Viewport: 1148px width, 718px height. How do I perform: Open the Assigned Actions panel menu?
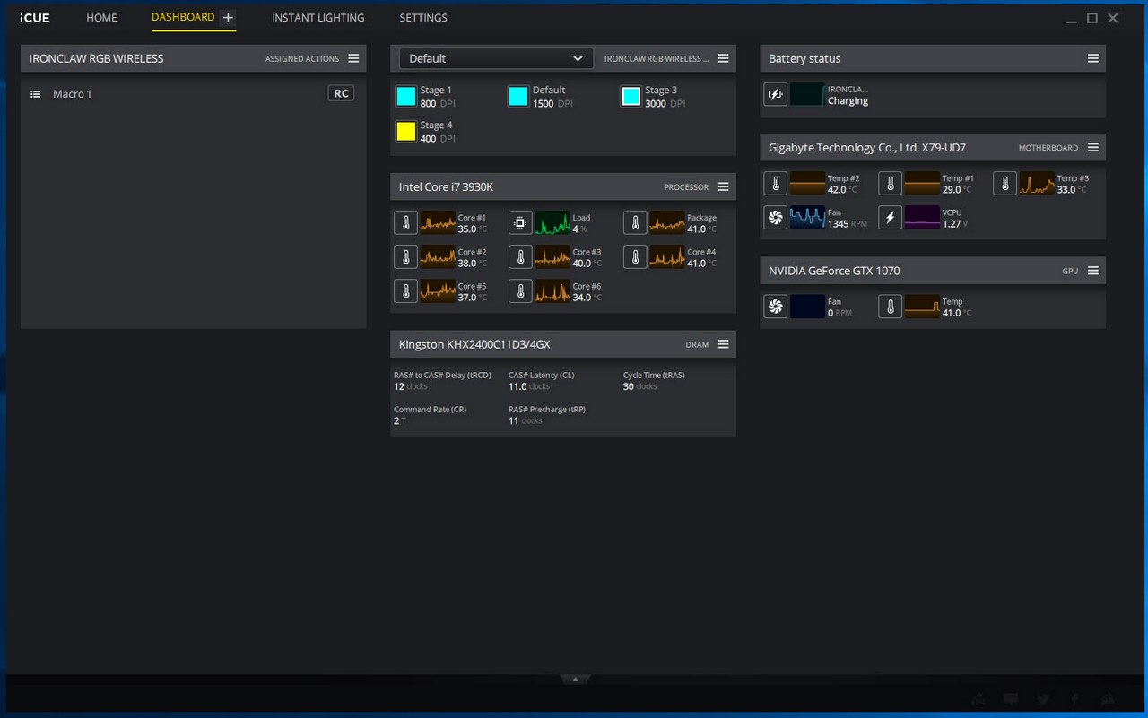click(353, 58)
